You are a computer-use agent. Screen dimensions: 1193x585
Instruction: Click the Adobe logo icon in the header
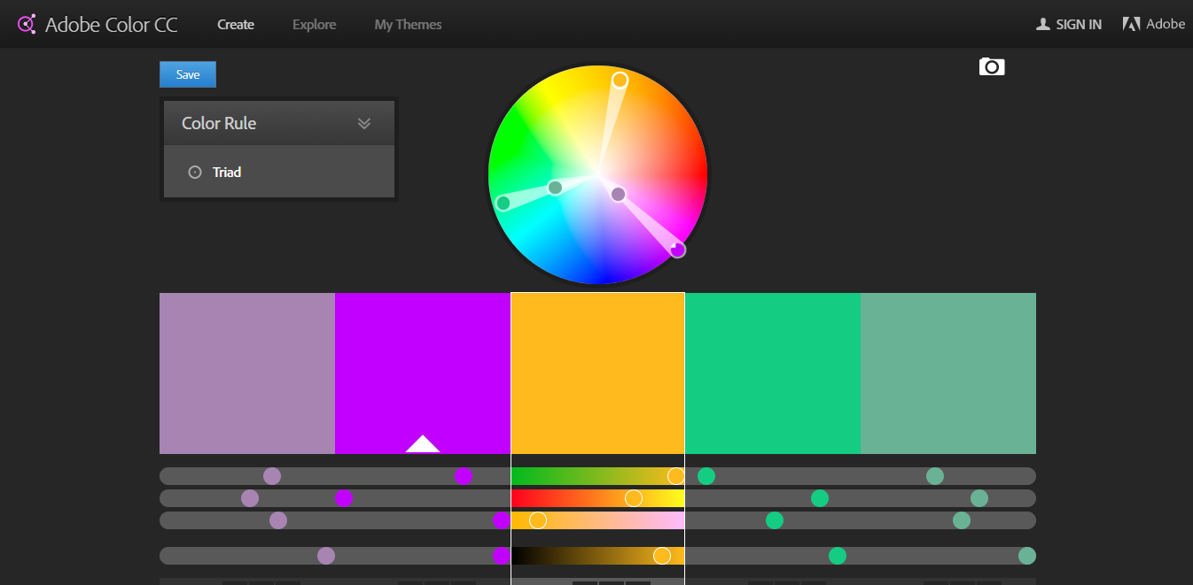point(1131,24)
